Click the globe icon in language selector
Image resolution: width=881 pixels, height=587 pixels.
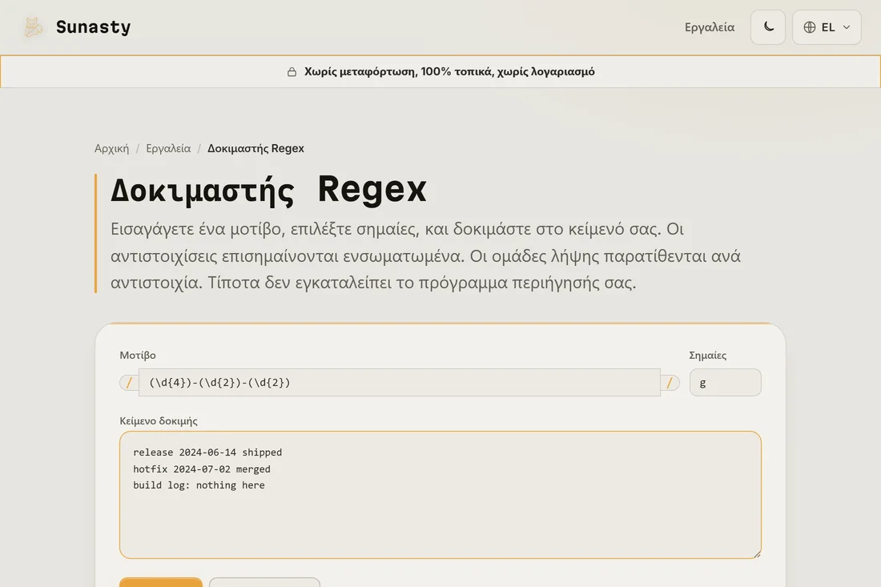coord(810,27)
